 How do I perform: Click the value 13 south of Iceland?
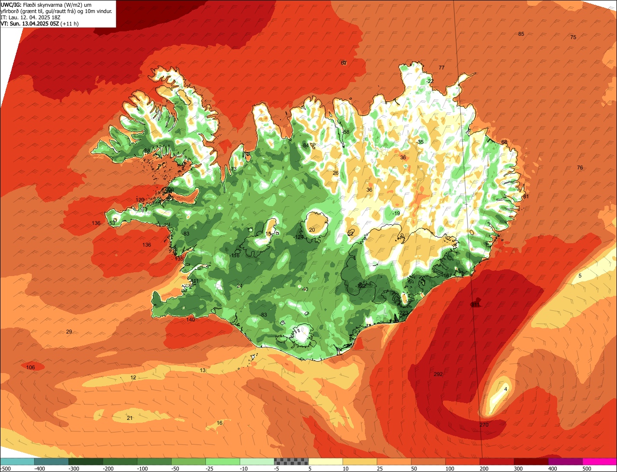coord(202,370)
